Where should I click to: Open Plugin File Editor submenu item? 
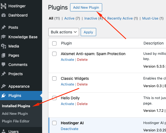(16, 121)
